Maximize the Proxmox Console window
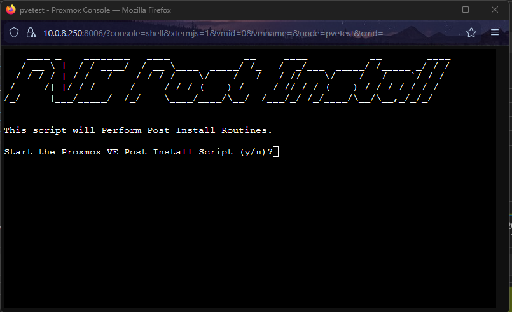512x312 pixels. tap(466, 10)
